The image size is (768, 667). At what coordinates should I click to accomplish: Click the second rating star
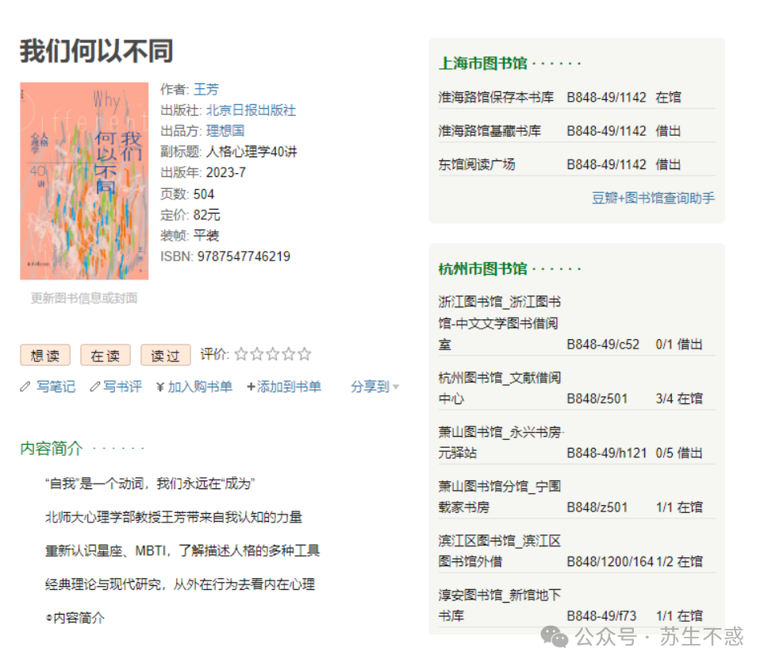(256, 354)
